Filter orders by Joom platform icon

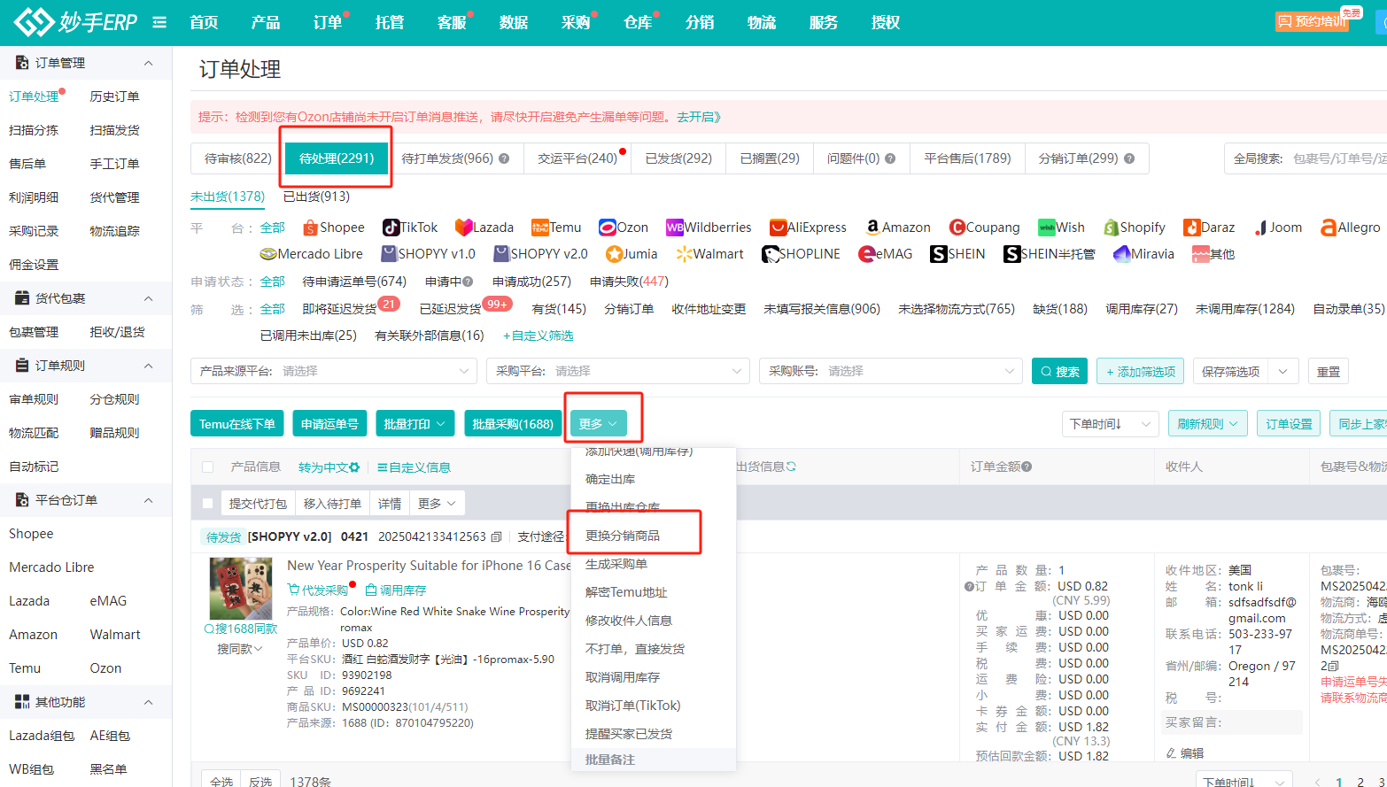coord(1260,228)
